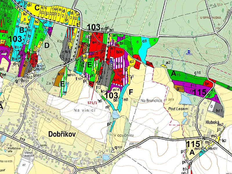Select the s16 red stand label

[x=116, y=80]
